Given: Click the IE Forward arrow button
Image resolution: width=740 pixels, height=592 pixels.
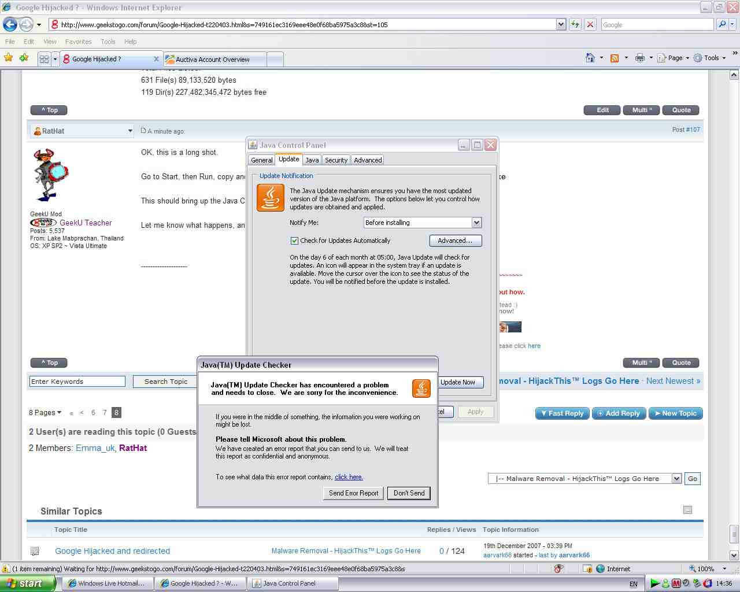Looking at the screenshot, I should click(26, 24).
